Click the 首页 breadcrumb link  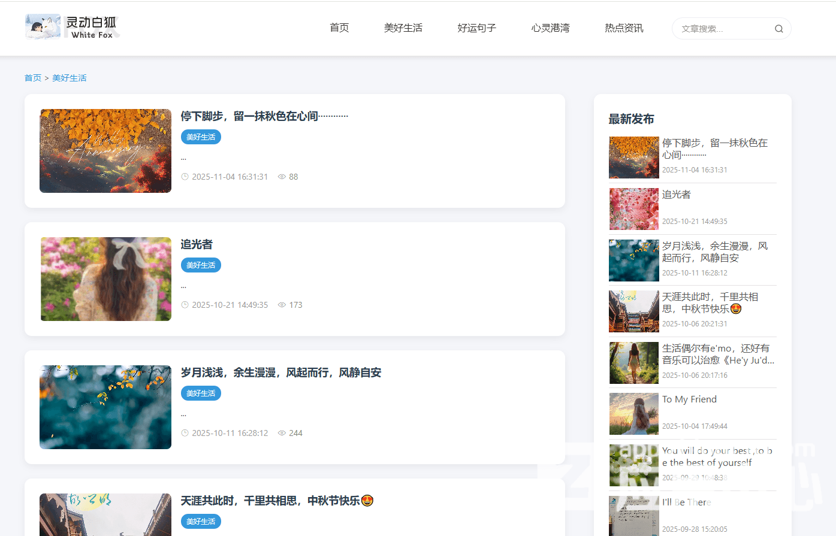coord(33,78)
